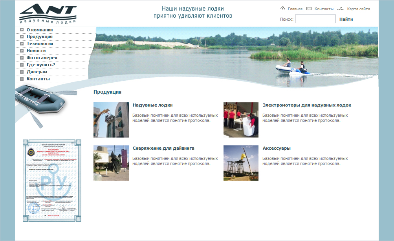Click the sitemap icon beside Карта сайта
394x241 pixels.
(340, 8)
